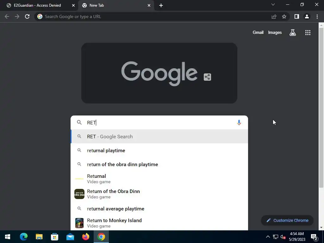The height and width of the screenshot is (243, 324).
Task: Select the New Tab tab
Action: click(x=116, y=5)
